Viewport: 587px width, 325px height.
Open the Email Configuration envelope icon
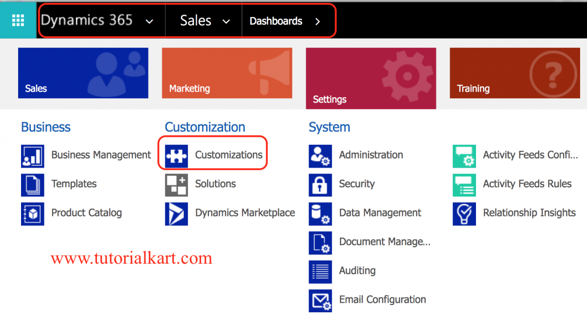click(320, 300)
